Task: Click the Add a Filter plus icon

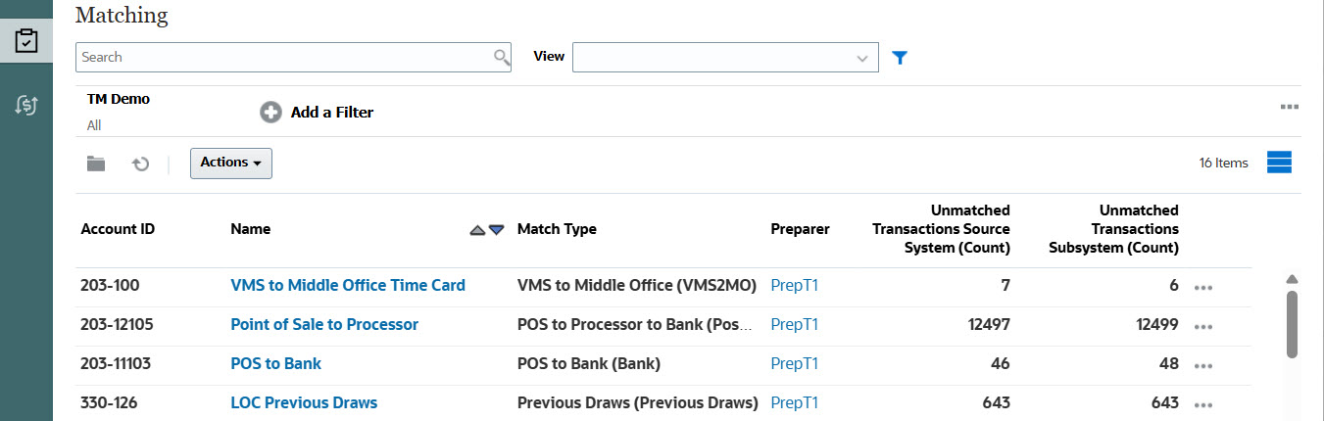Action: click(x=270, y=113)
